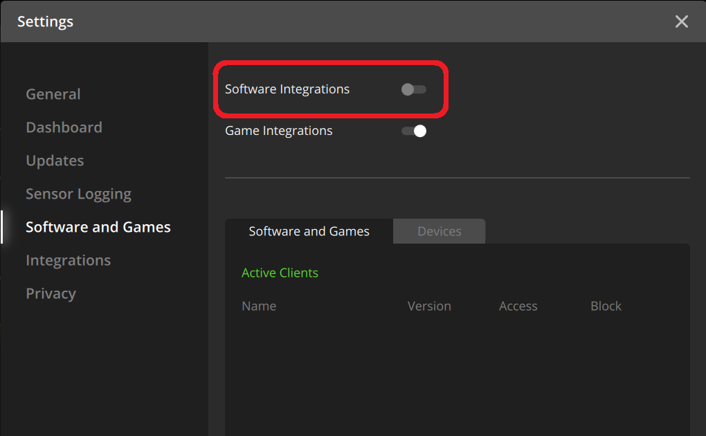Select Sensor Logging from the sidebar

[78, 194]
